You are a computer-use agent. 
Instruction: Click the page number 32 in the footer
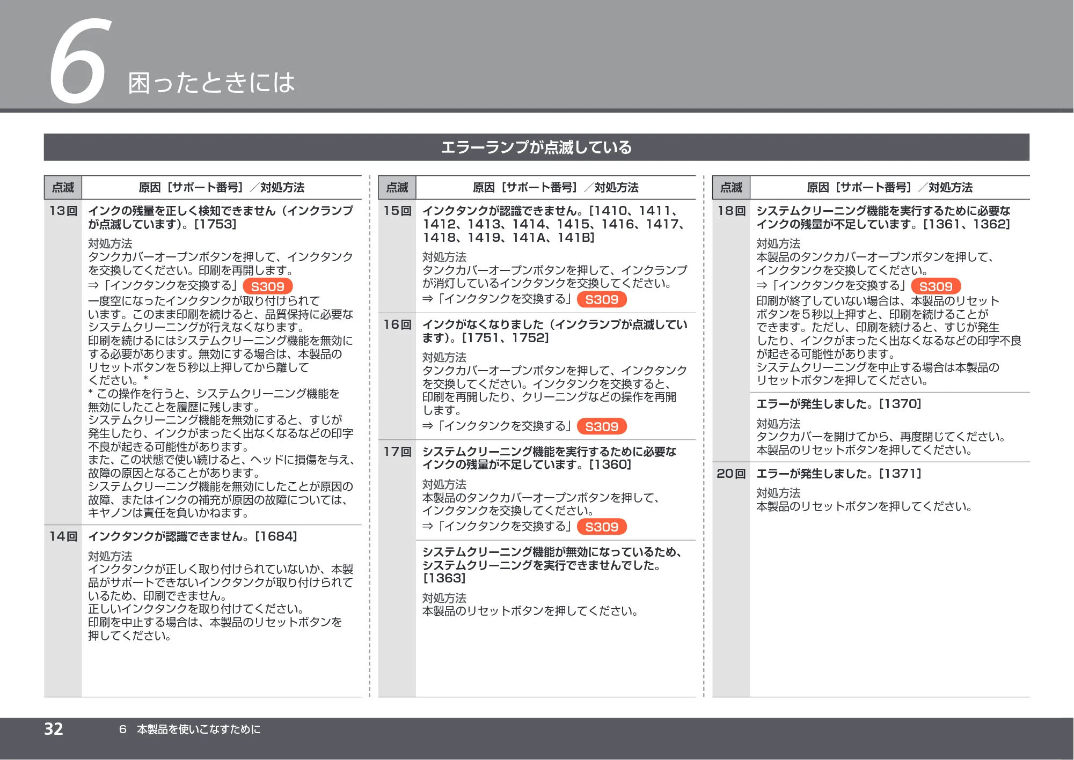coord(54,729)
